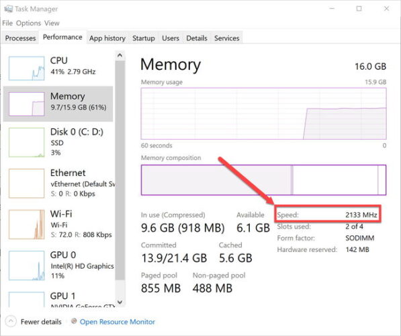The width and height of the screenshot is (401, 336).
Task: Switch to the Startup tab
Action: pos(144,38)
